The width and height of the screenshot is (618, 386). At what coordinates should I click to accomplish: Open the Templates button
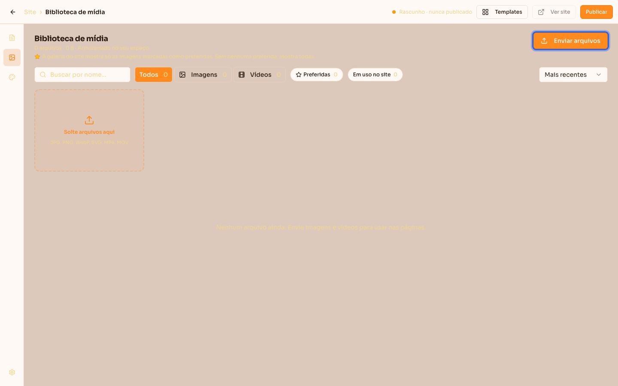point(502,12)
